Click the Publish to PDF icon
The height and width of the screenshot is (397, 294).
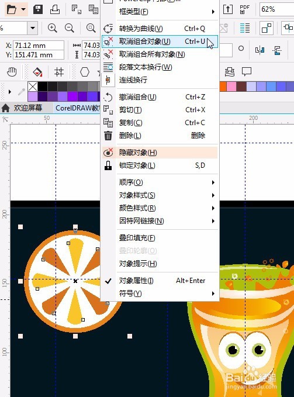244,9
